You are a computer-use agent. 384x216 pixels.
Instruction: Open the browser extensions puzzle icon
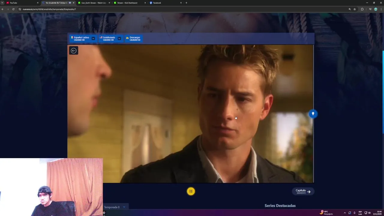click(x=362, y=9)
